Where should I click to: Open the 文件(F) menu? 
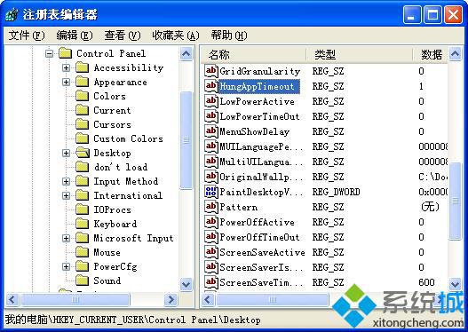point(27,36)
